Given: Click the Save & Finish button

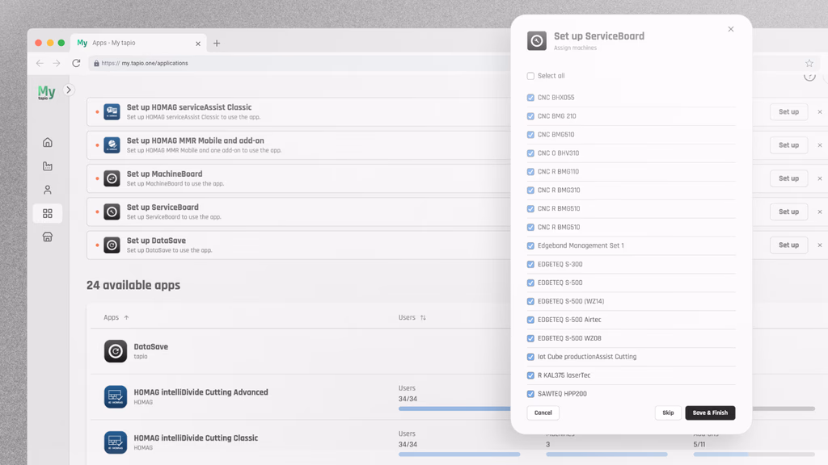Looking at the screenshot, I should [709, 413].
